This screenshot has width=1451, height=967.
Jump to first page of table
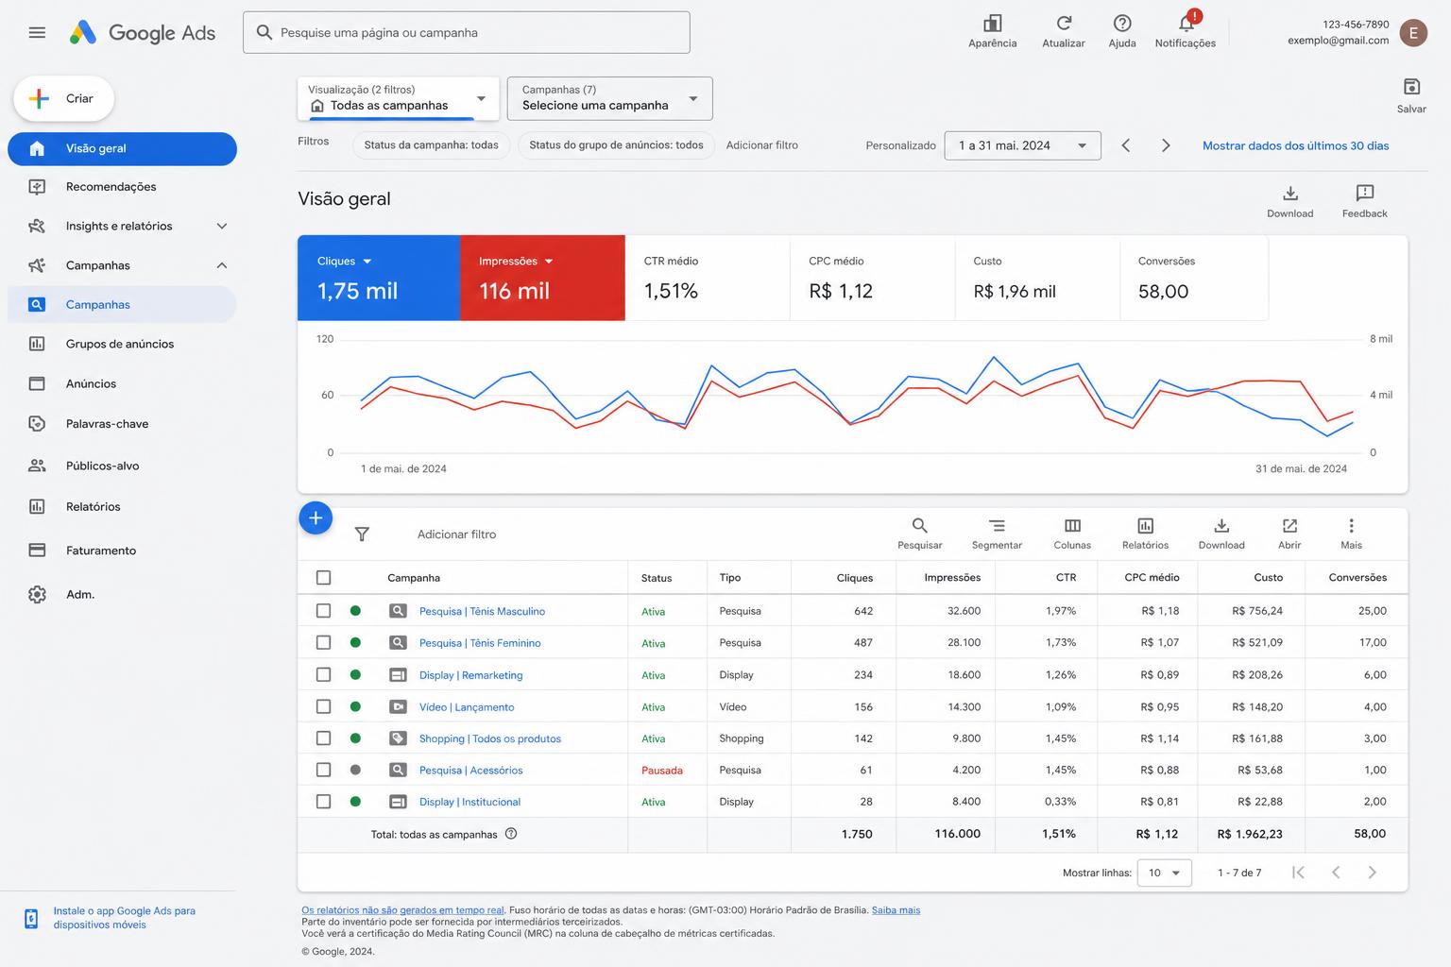[x=1299, y=873]
